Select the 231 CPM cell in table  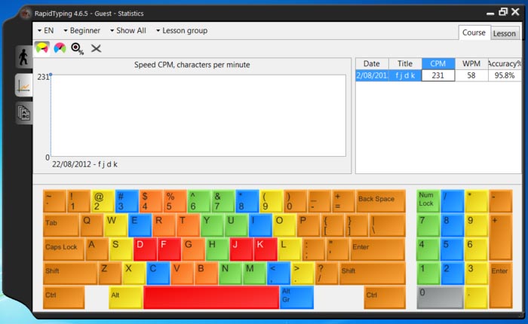point(437,75)
